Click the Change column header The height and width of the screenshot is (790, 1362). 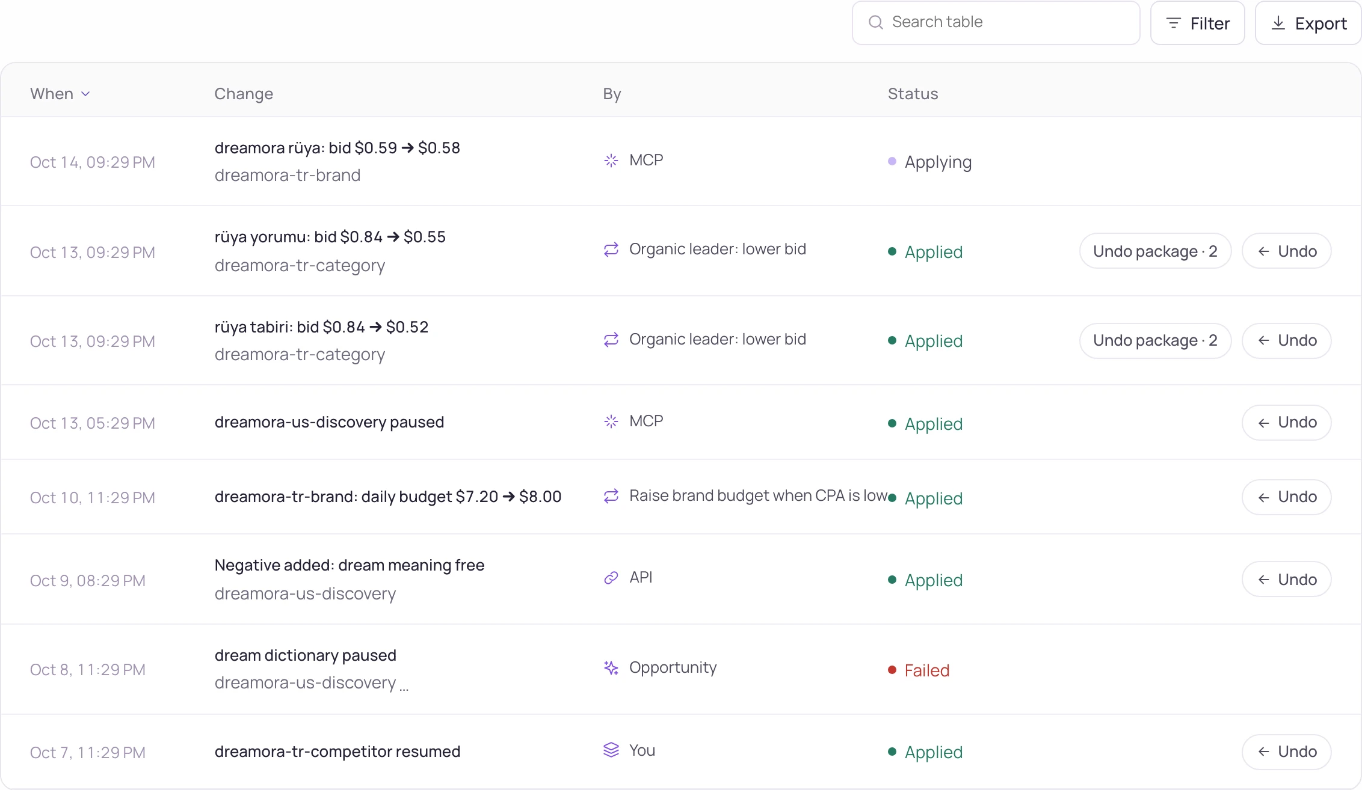point(244,94)
